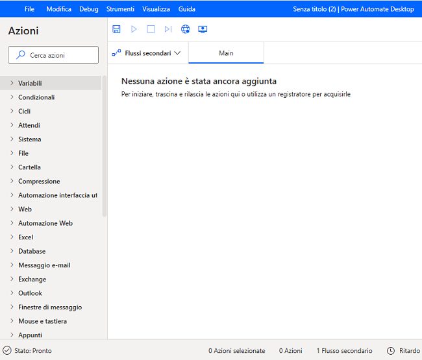Click the Azioni panel heading
The image size is (422, 360).
click(x=23, y=31)
